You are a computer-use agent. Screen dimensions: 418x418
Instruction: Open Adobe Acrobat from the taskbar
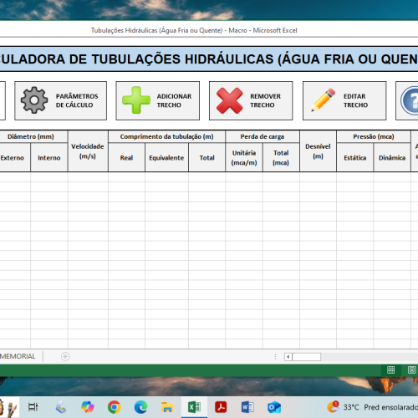(221, 407)
